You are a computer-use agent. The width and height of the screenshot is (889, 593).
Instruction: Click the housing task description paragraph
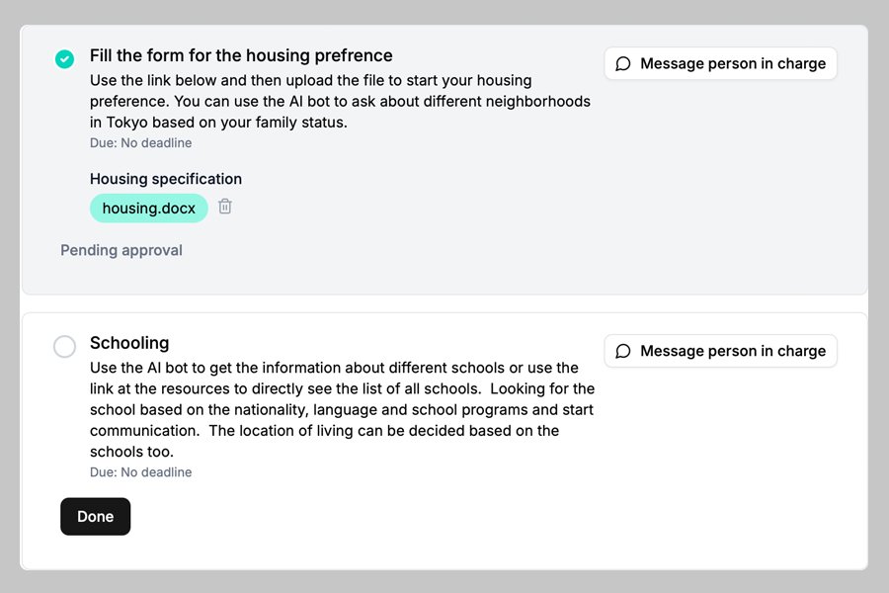click(340, 101)
